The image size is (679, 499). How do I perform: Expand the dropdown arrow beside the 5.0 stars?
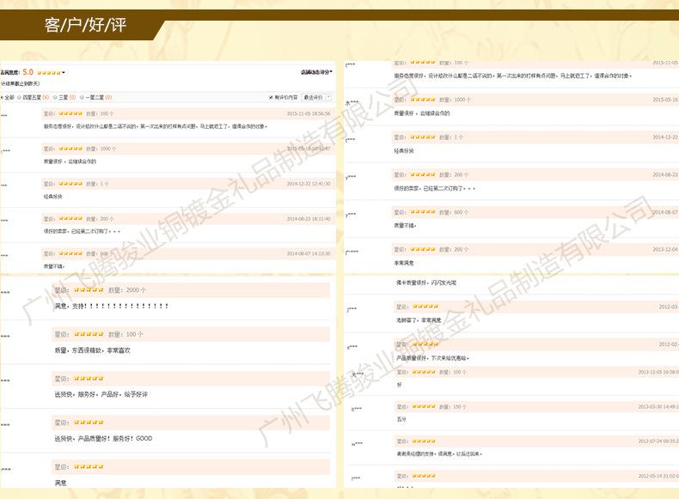click(64, 72)
